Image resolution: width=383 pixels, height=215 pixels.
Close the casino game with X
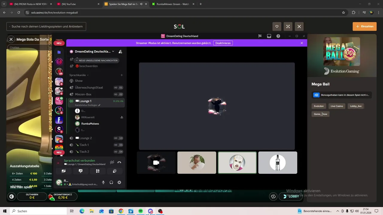(x=299, y=26)
